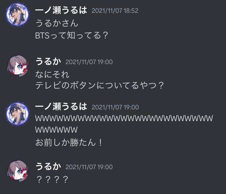The image size is (226, 194).
Task: Click the first line of the long wwww message
Action: (x=124, y=118)
